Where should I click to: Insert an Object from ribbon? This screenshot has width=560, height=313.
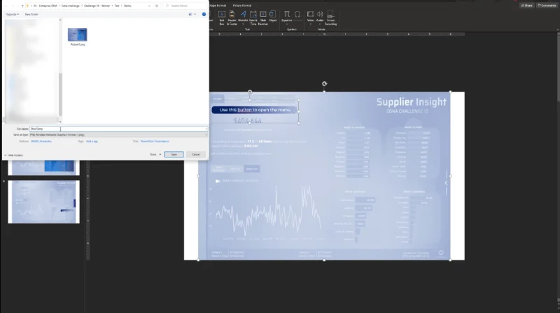point(273,16)
